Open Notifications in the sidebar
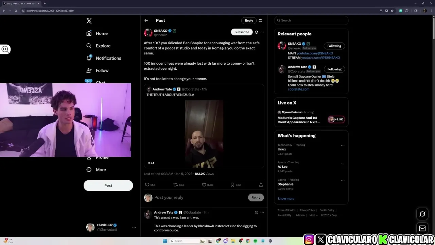 (x=104, y=58)
